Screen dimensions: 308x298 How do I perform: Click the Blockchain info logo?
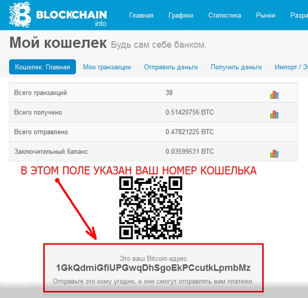[x=58, y=15]
